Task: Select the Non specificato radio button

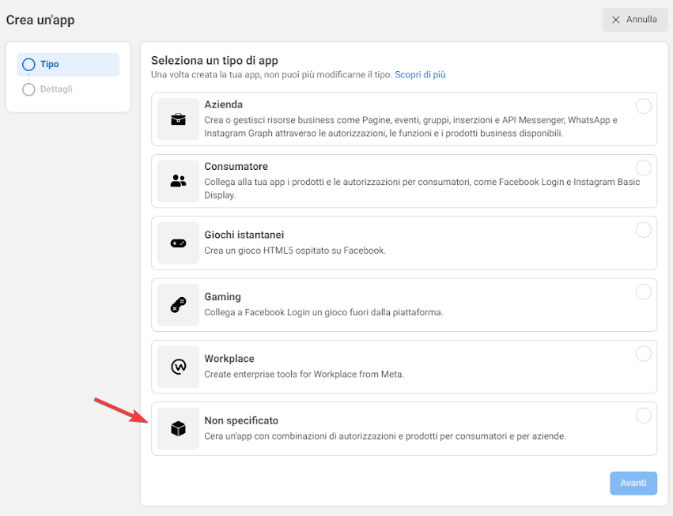Action: (x=644, y=415)
